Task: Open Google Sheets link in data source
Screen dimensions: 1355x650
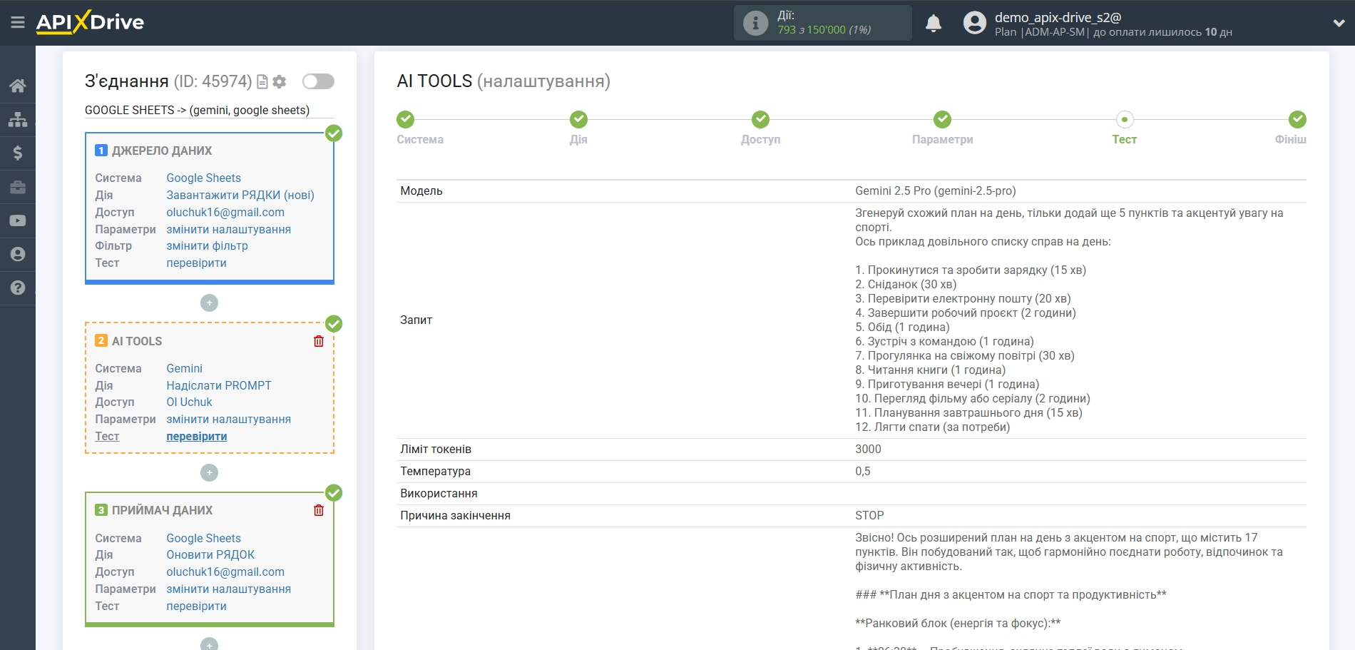Action: 203,178
